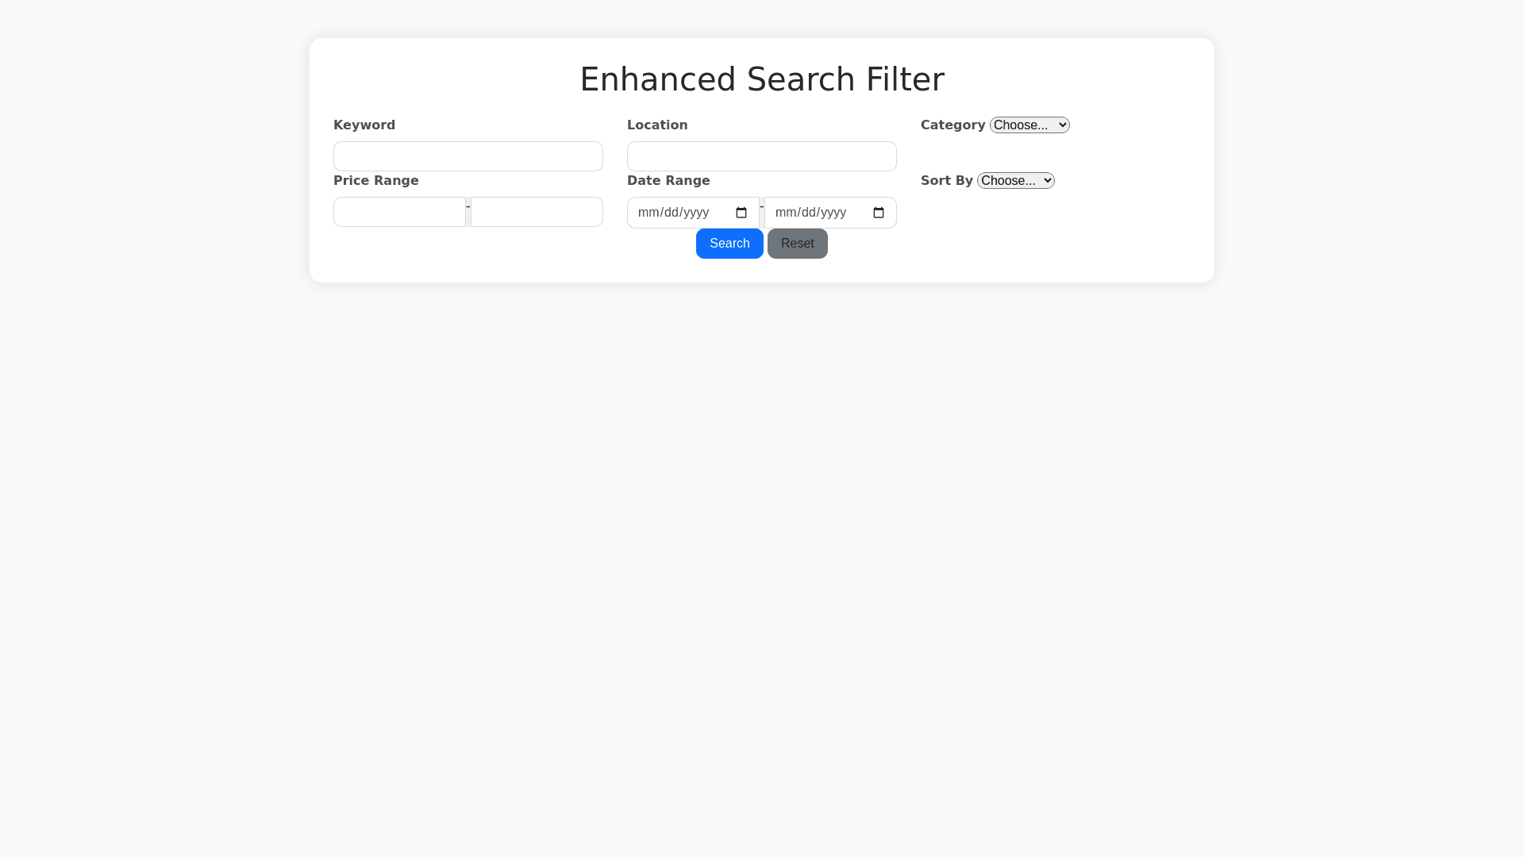The image size is (1524, 857).
Task: Click the Date Range label
Action: tap(668, 180)
